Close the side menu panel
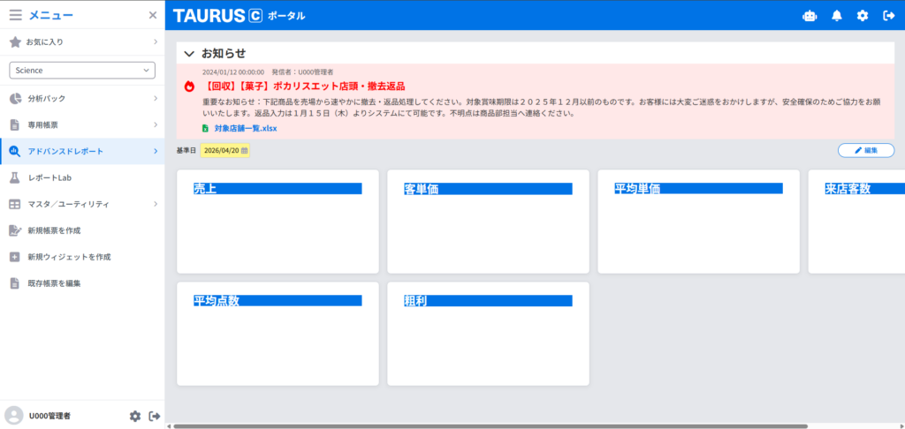 (x=152, y=15)
